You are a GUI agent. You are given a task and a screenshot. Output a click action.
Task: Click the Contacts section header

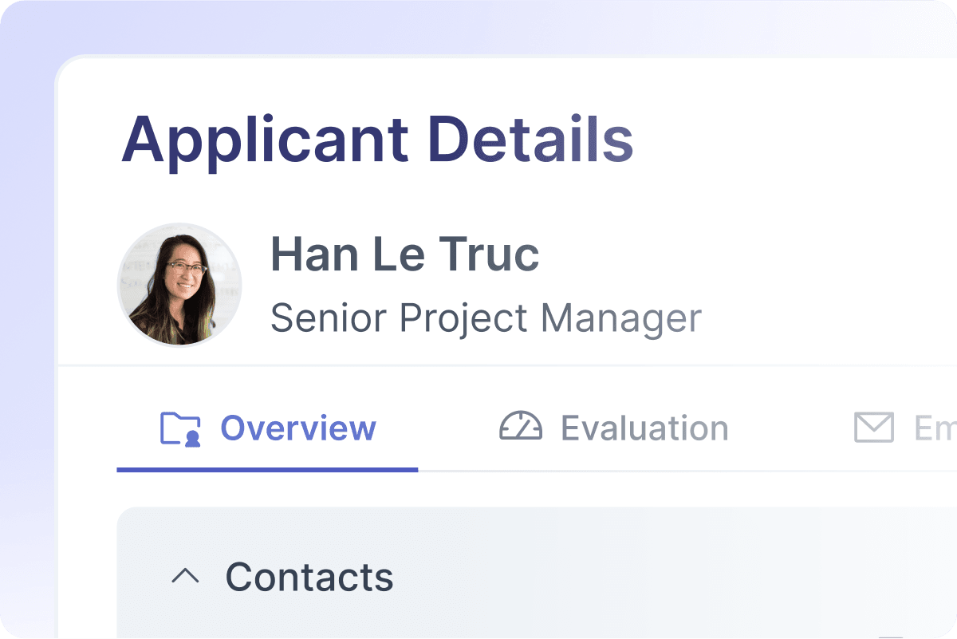[x=309, y=576]
